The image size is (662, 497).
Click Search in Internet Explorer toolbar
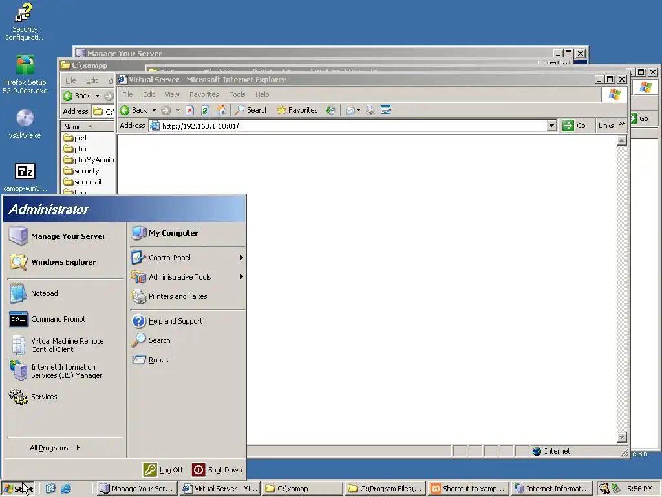252,110
